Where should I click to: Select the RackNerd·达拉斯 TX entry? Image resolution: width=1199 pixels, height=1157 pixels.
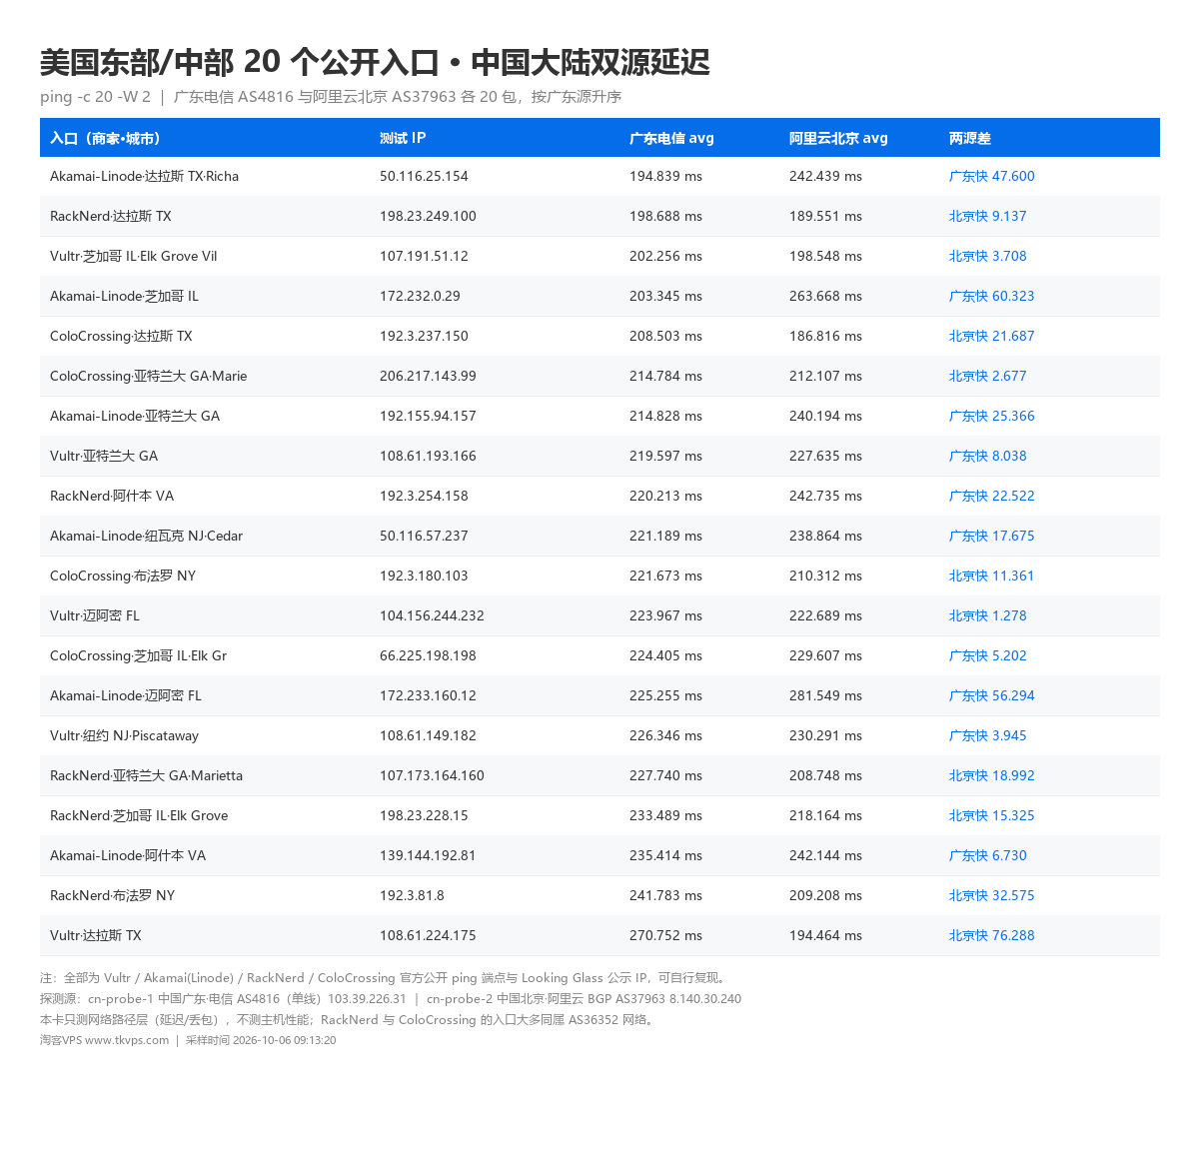[x=111, y=216]
